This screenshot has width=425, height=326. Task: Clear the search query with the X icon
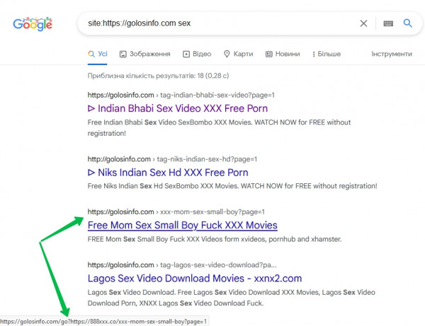coord(363,23)
